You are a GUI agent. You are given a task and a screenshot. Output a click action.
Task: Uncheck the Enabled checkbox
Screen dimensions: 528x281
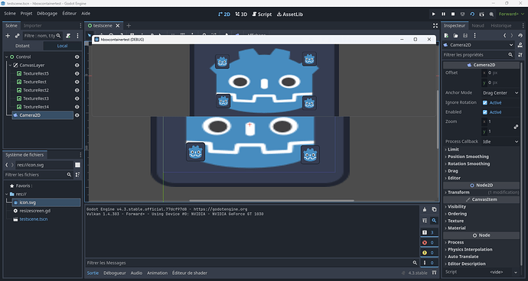click(485, 112)
